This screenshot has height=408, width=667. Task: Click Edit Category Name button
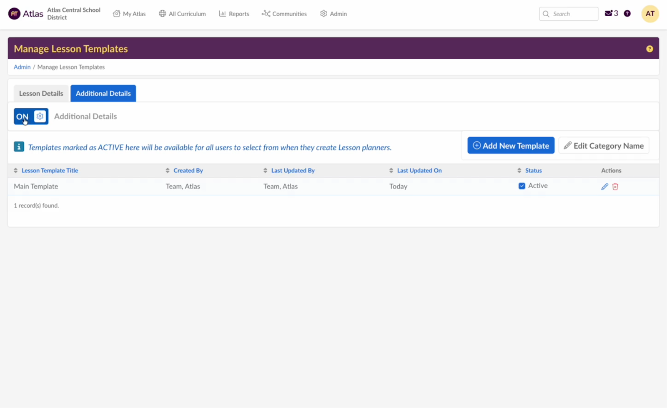604,145
